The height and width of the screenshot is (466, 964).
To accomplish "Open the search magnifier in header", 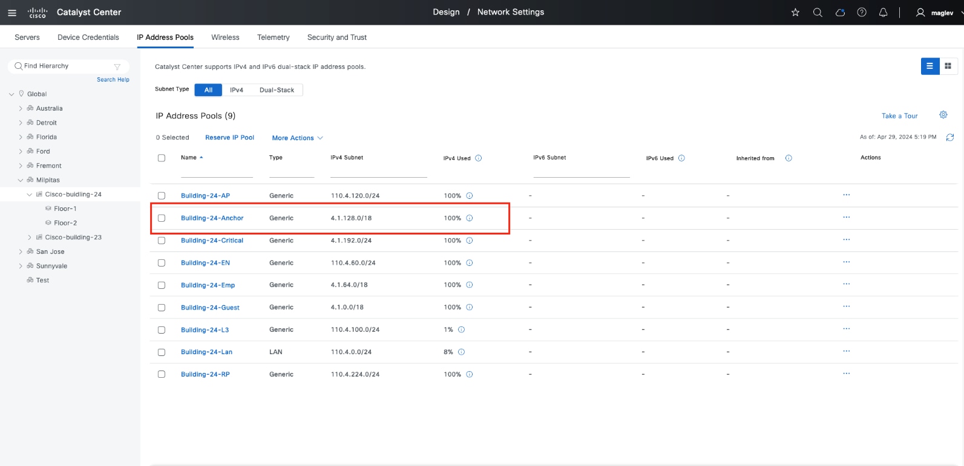I will click(818, 13).
